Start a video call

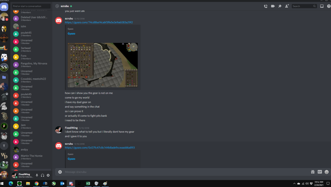[273, 6]
